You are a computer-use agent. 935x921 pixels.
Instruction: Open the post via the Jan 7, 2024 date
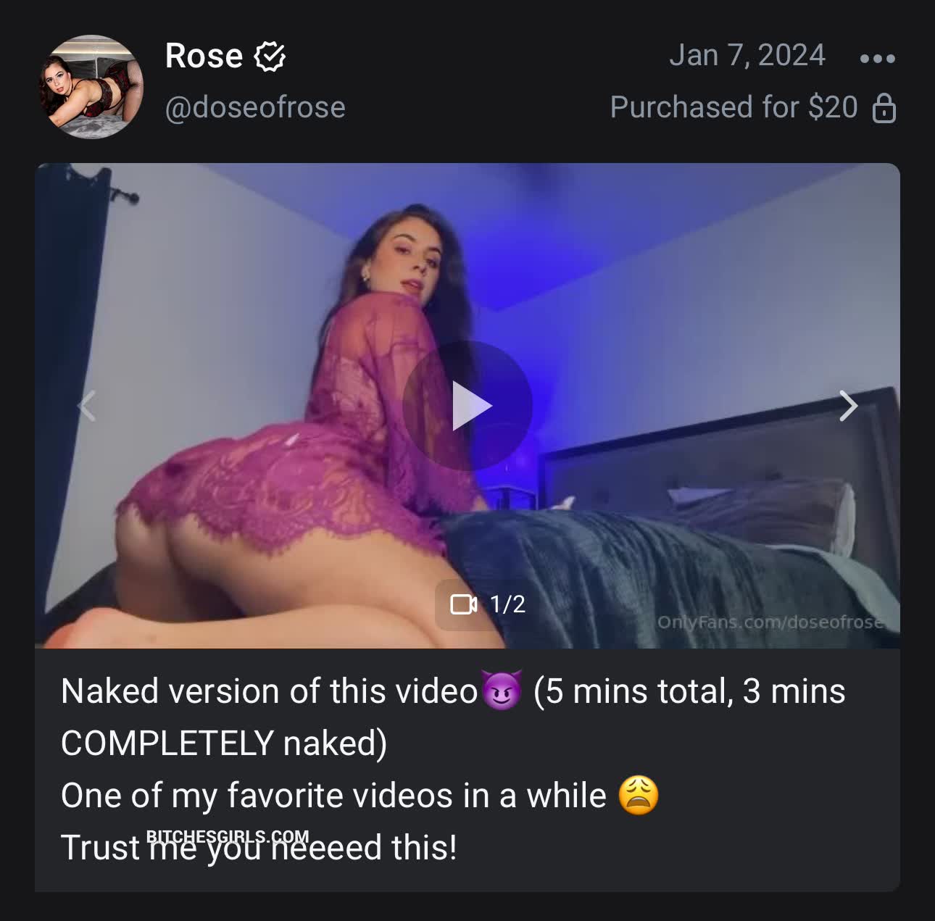(x=747, y=55)
